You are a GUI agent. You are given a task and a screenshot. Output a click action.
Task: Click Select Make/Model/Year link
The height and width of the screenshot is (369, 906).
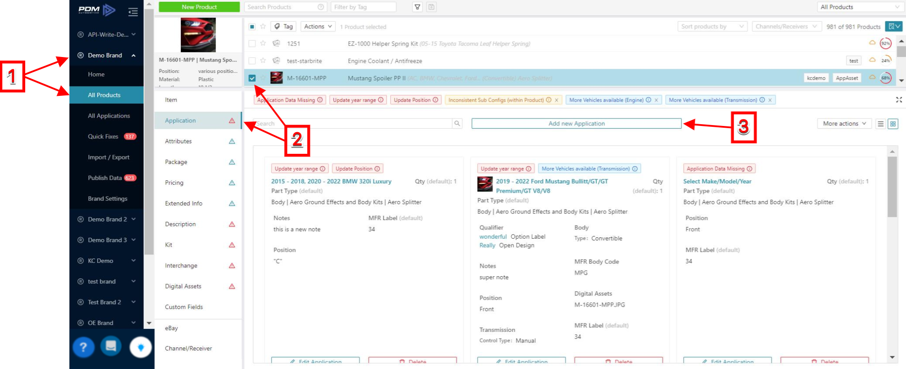coord(717,181)
